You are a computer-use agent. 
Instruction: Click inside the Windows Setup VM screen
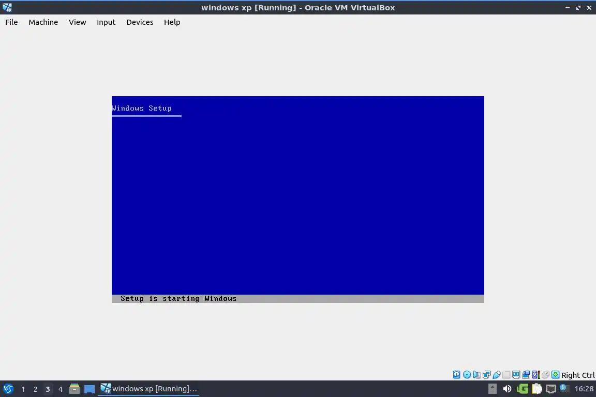pyautogui.click(x=297, y=200)
